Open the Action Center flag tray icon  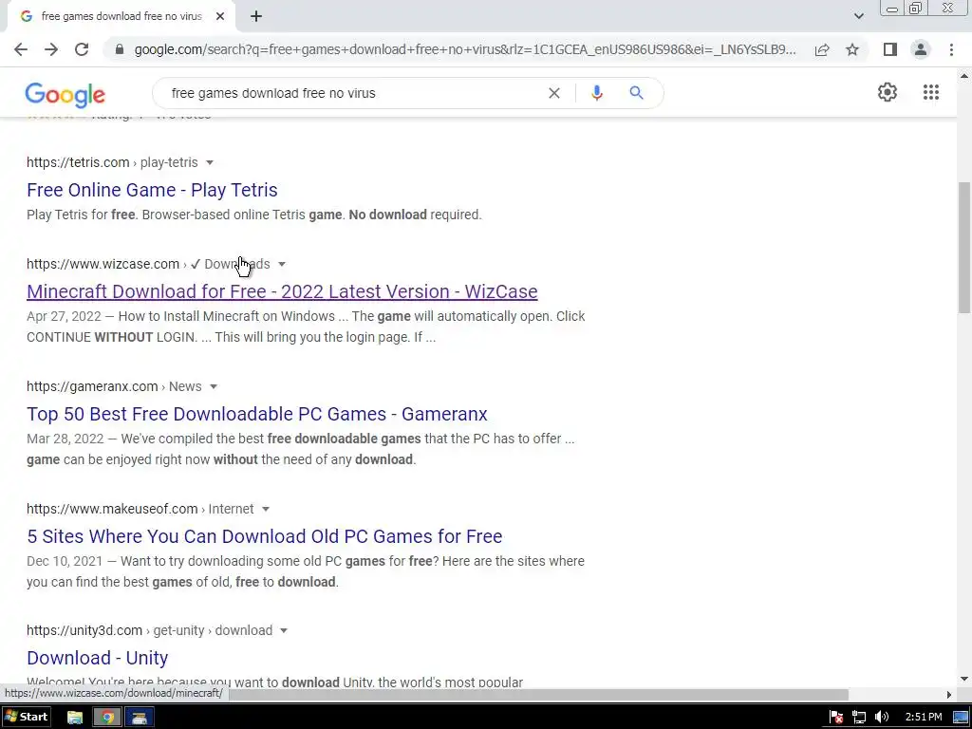pyautogui.click(x=836, y=718)
